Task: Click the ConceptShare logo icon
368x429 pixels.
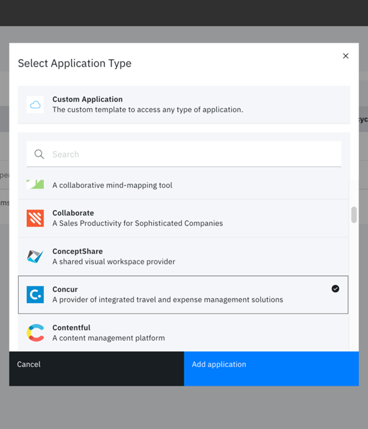Action: [35, 256]
